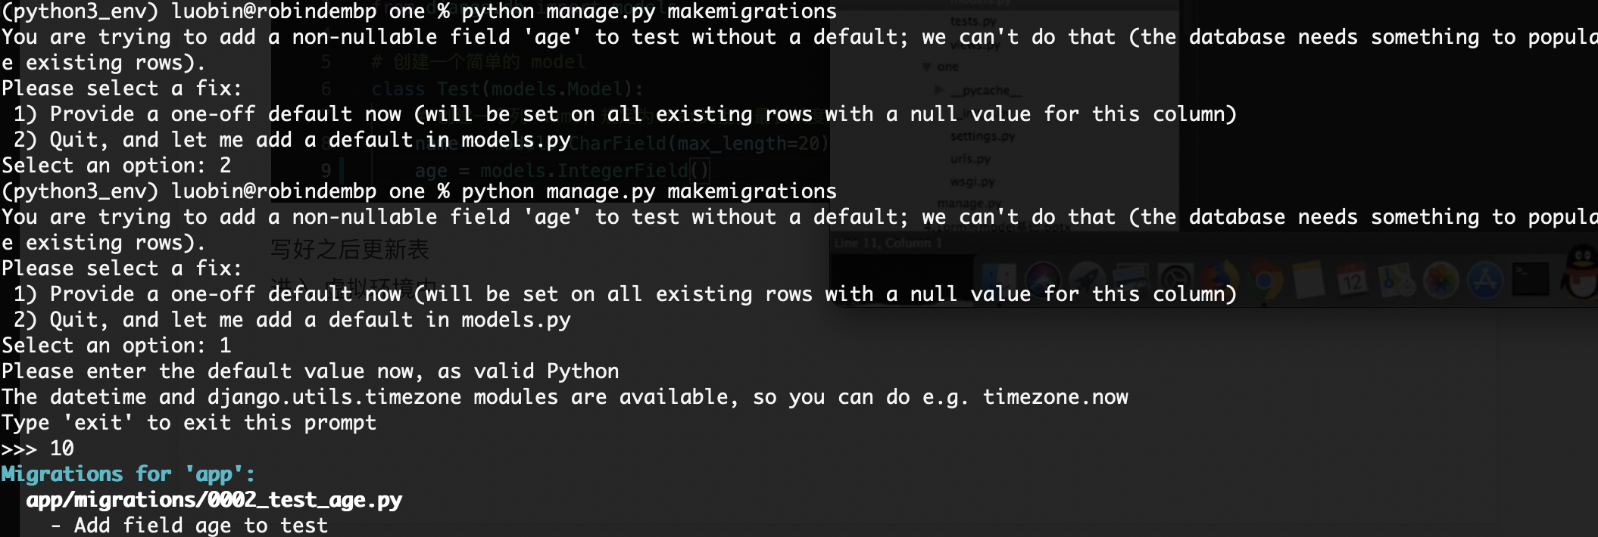Launch Firefox from the dock
Screen dimensions: 1598x537
pos(1219,281)
